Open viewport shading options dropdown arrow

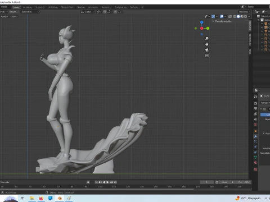(x=249, y=16)
